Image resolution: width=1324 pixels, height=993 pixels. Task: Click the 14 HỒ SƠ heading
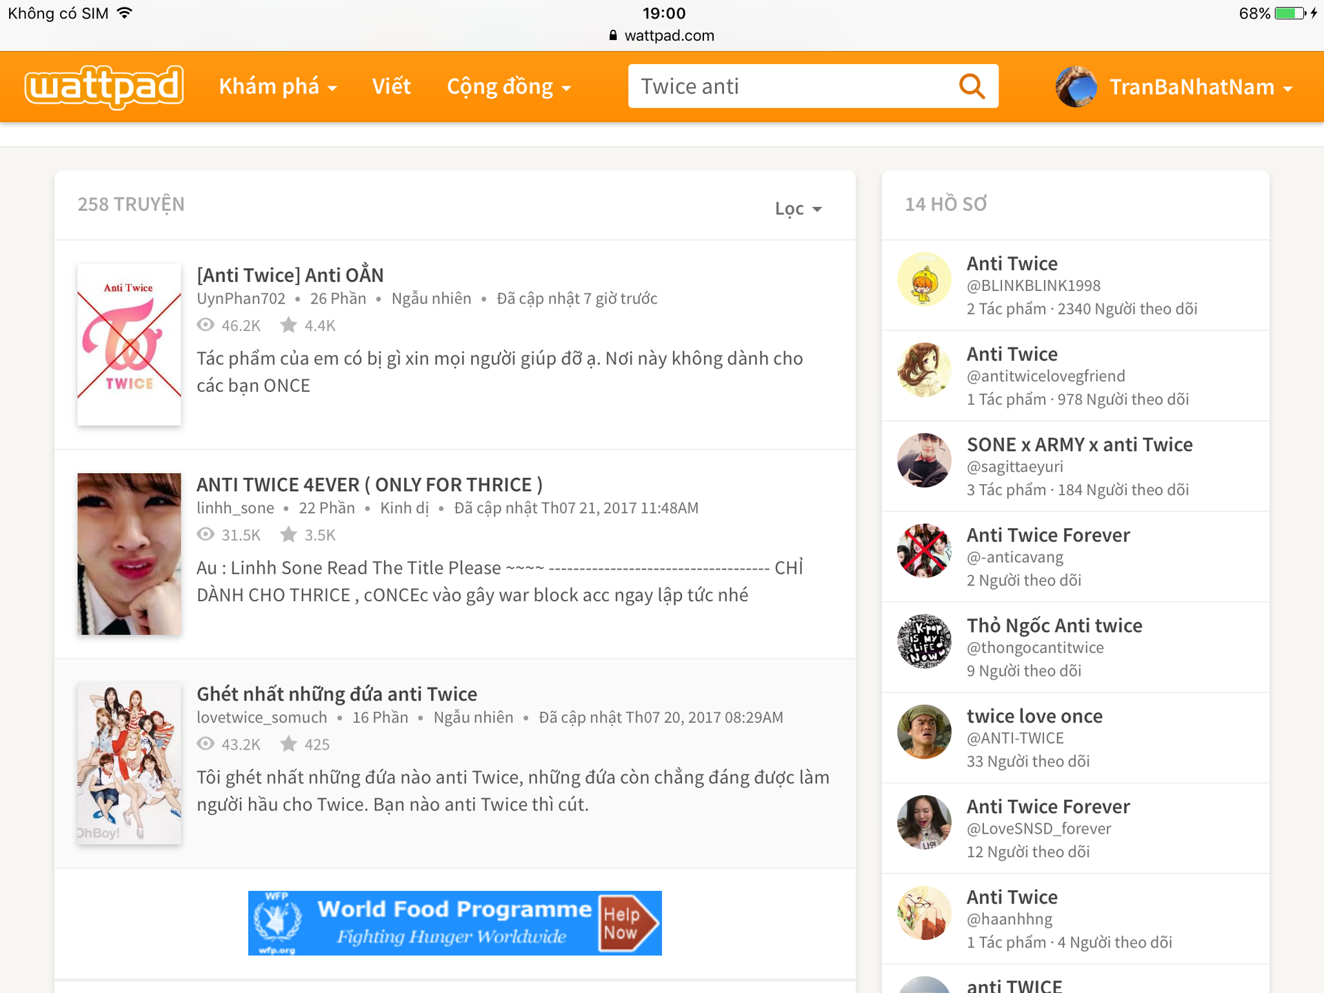coord(946,204)
